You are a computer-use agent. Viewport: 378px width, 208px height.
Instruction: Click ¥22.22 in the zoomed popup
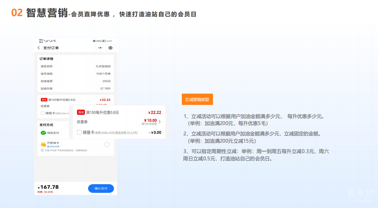pyautogui.click(x=155, y=113)
